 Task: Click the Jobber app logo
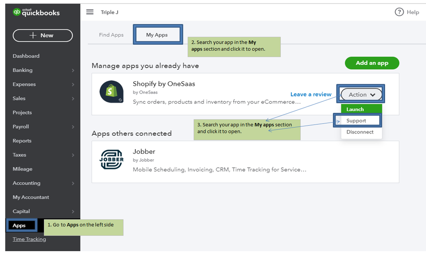[x=111, y=160]
